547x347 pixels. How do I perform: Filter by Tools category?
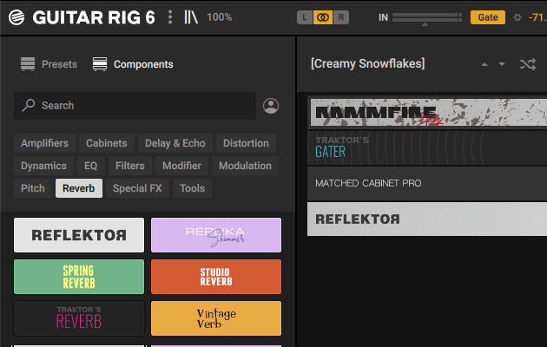(192, 188)
